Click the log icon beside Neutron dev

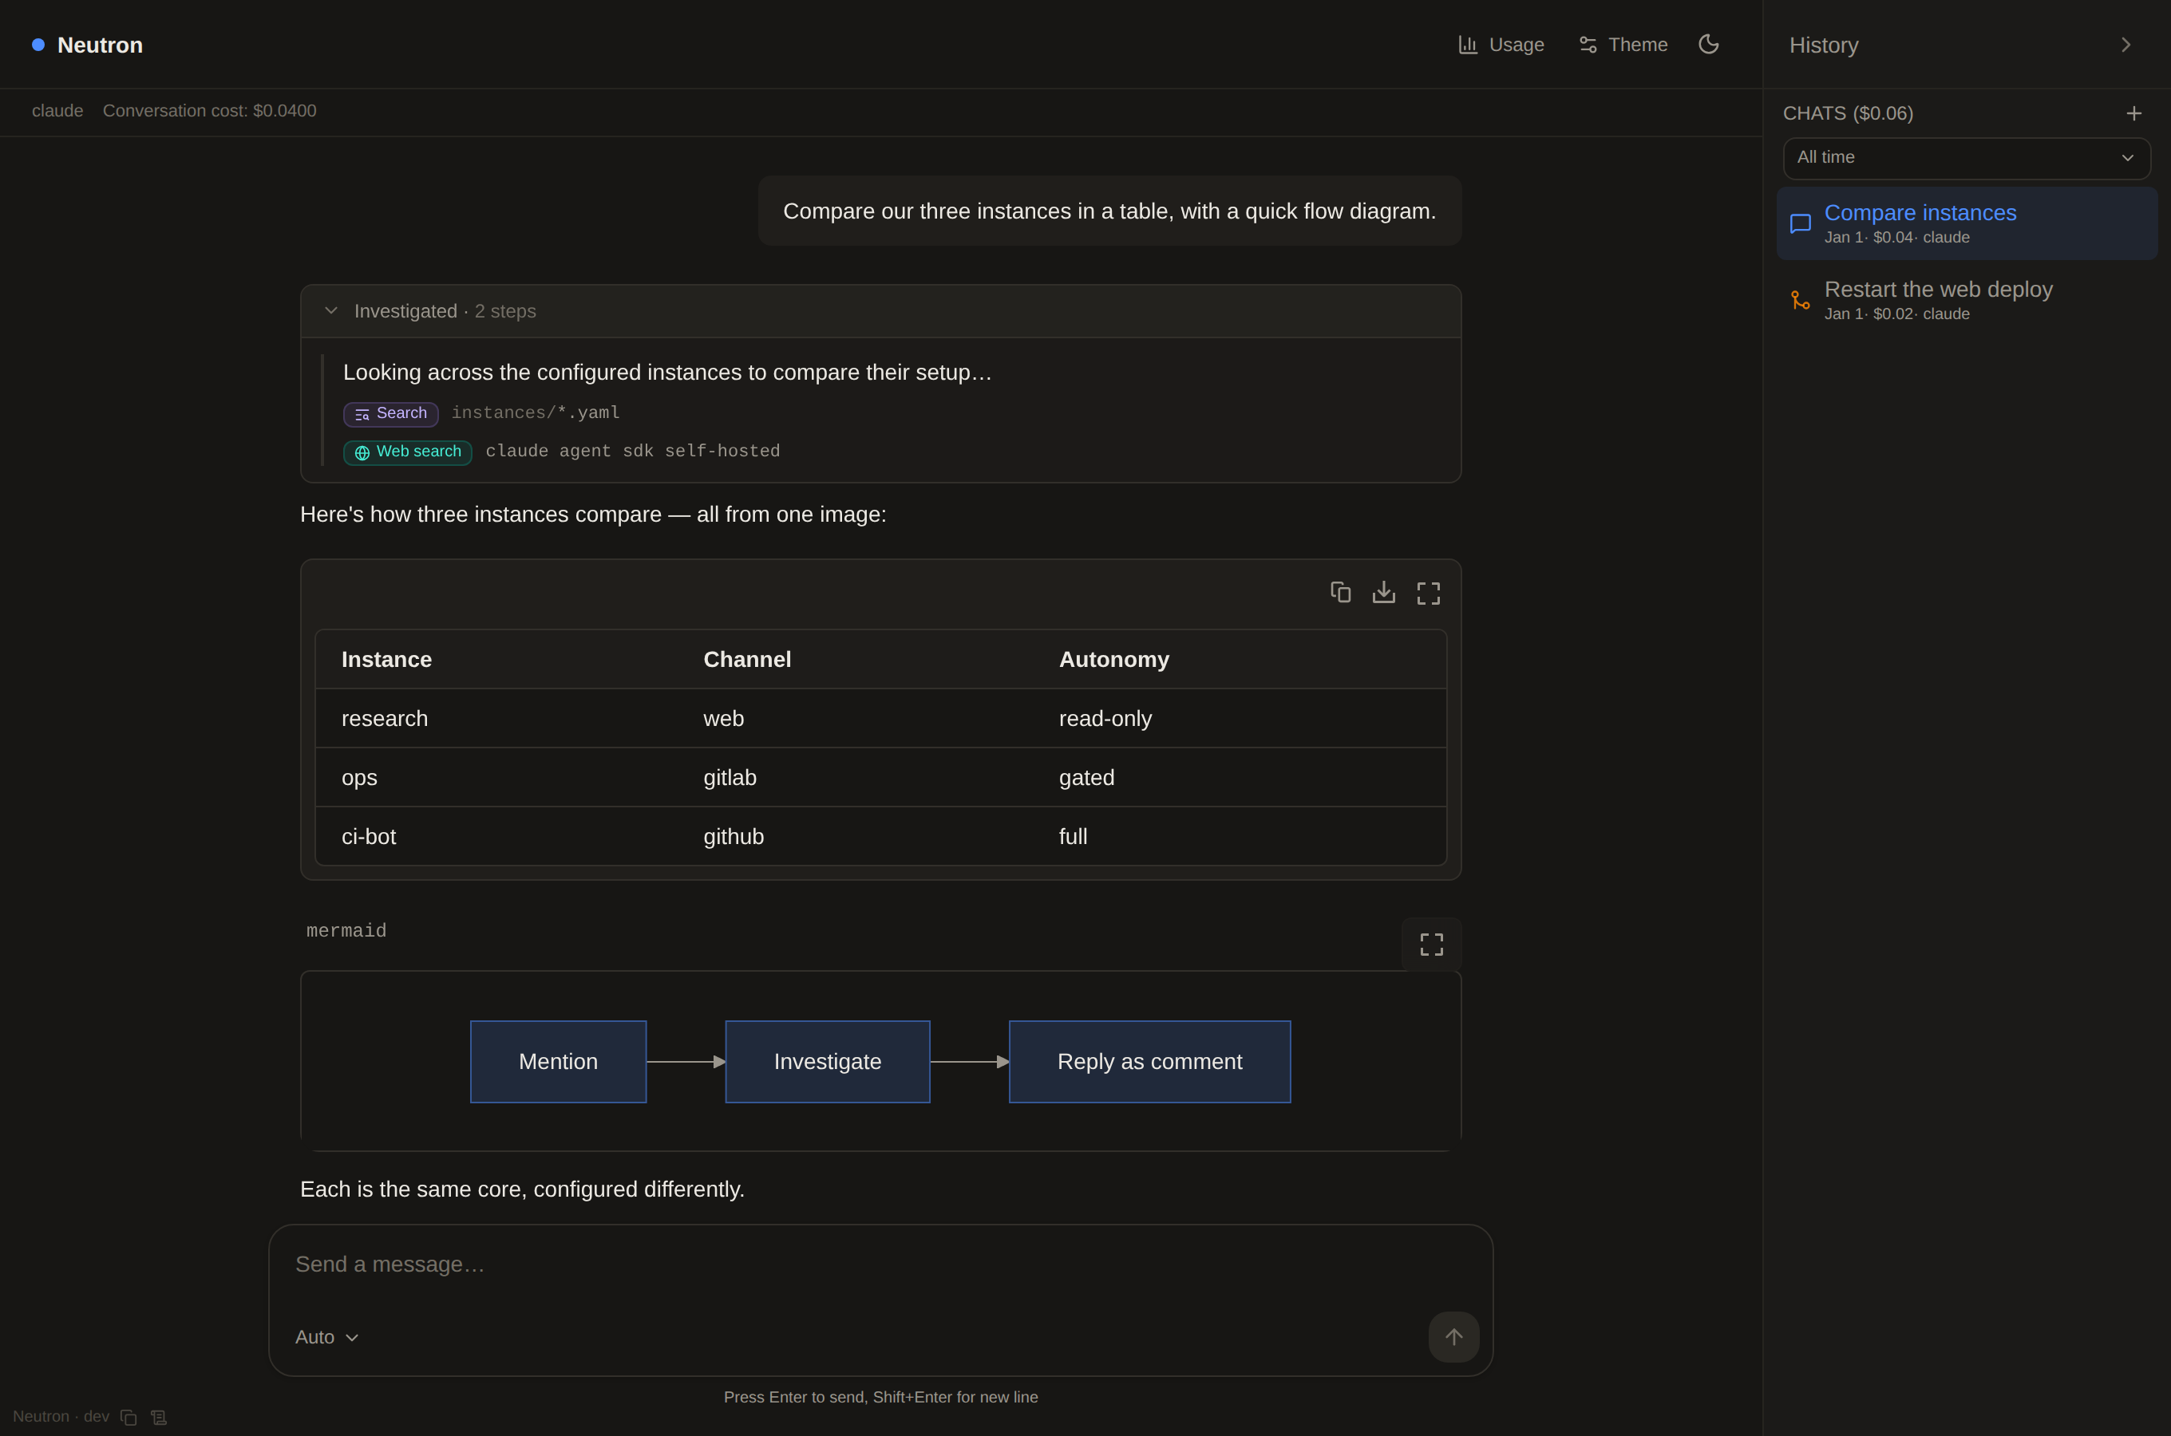[159, 1417]
